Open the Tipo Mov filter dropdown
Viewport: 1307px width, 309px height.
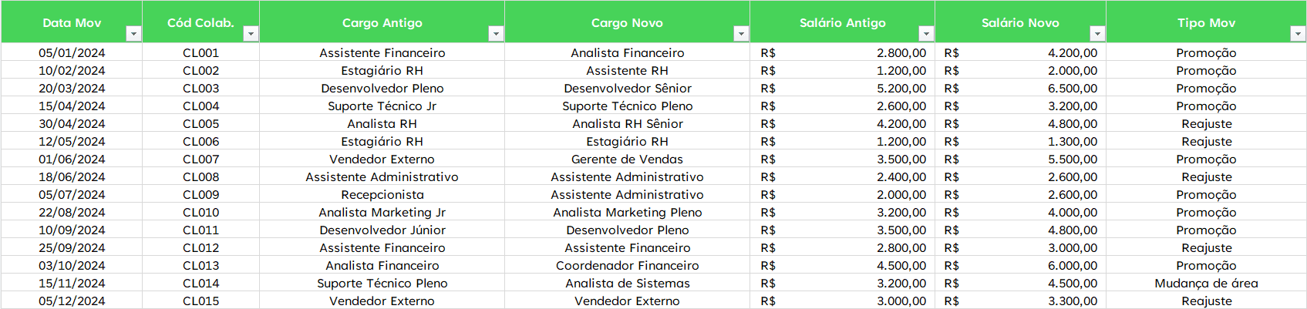pos(1298,34)
